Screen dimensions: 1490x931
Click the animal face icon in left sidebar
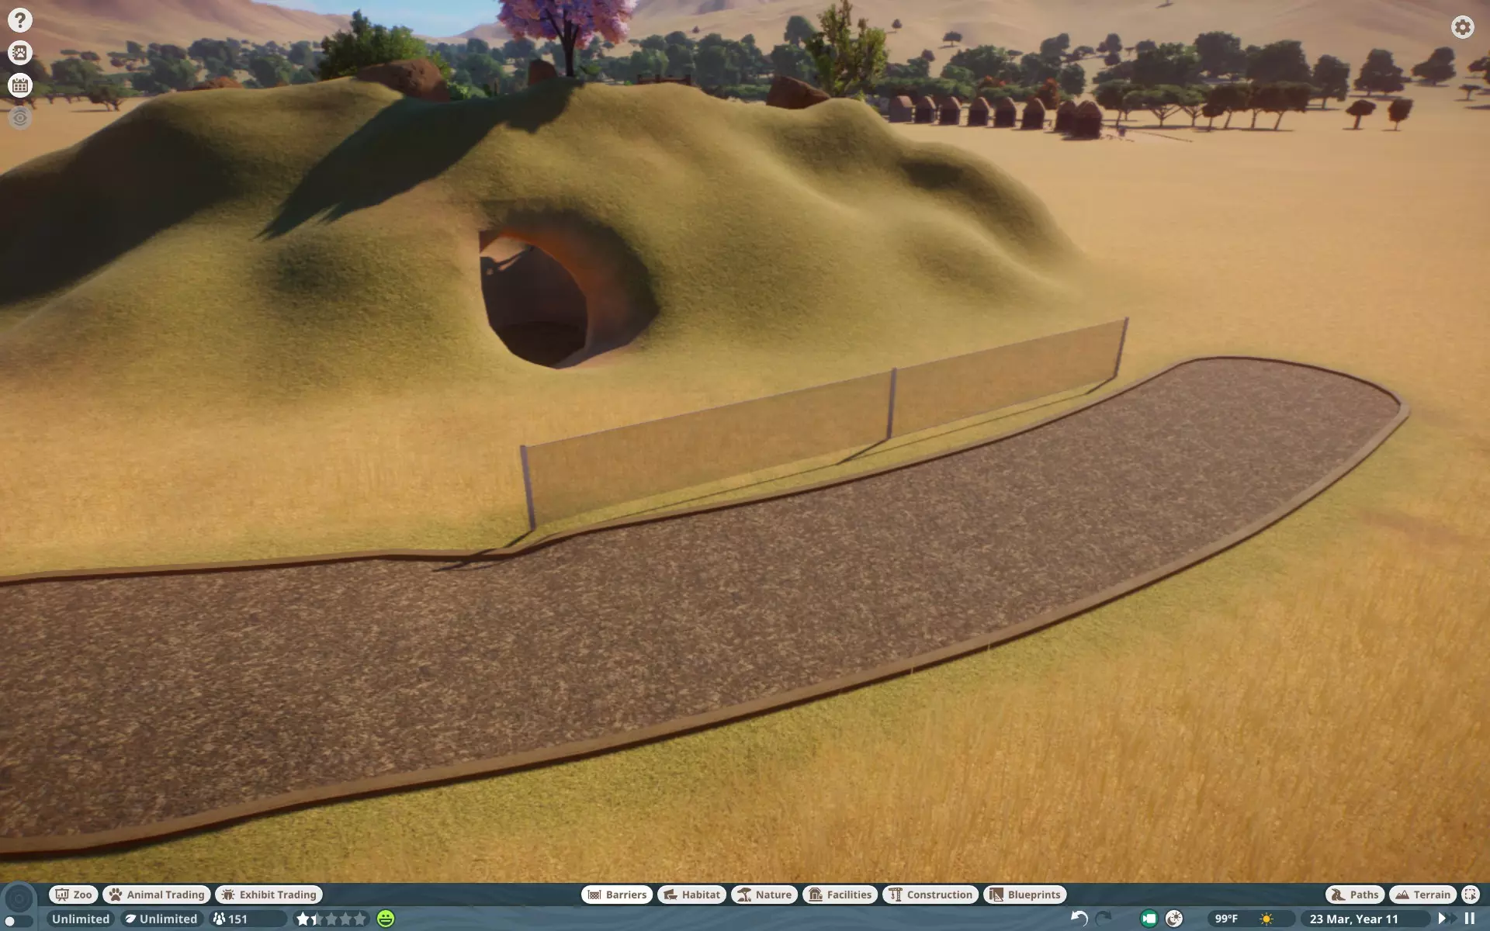coord(20,53)
